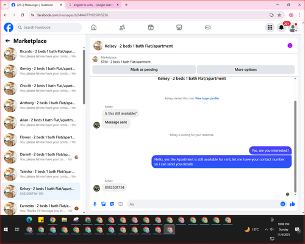Open the weather widget showing 18°C
The image size is (305, 244).
click(x=252, y=229)
